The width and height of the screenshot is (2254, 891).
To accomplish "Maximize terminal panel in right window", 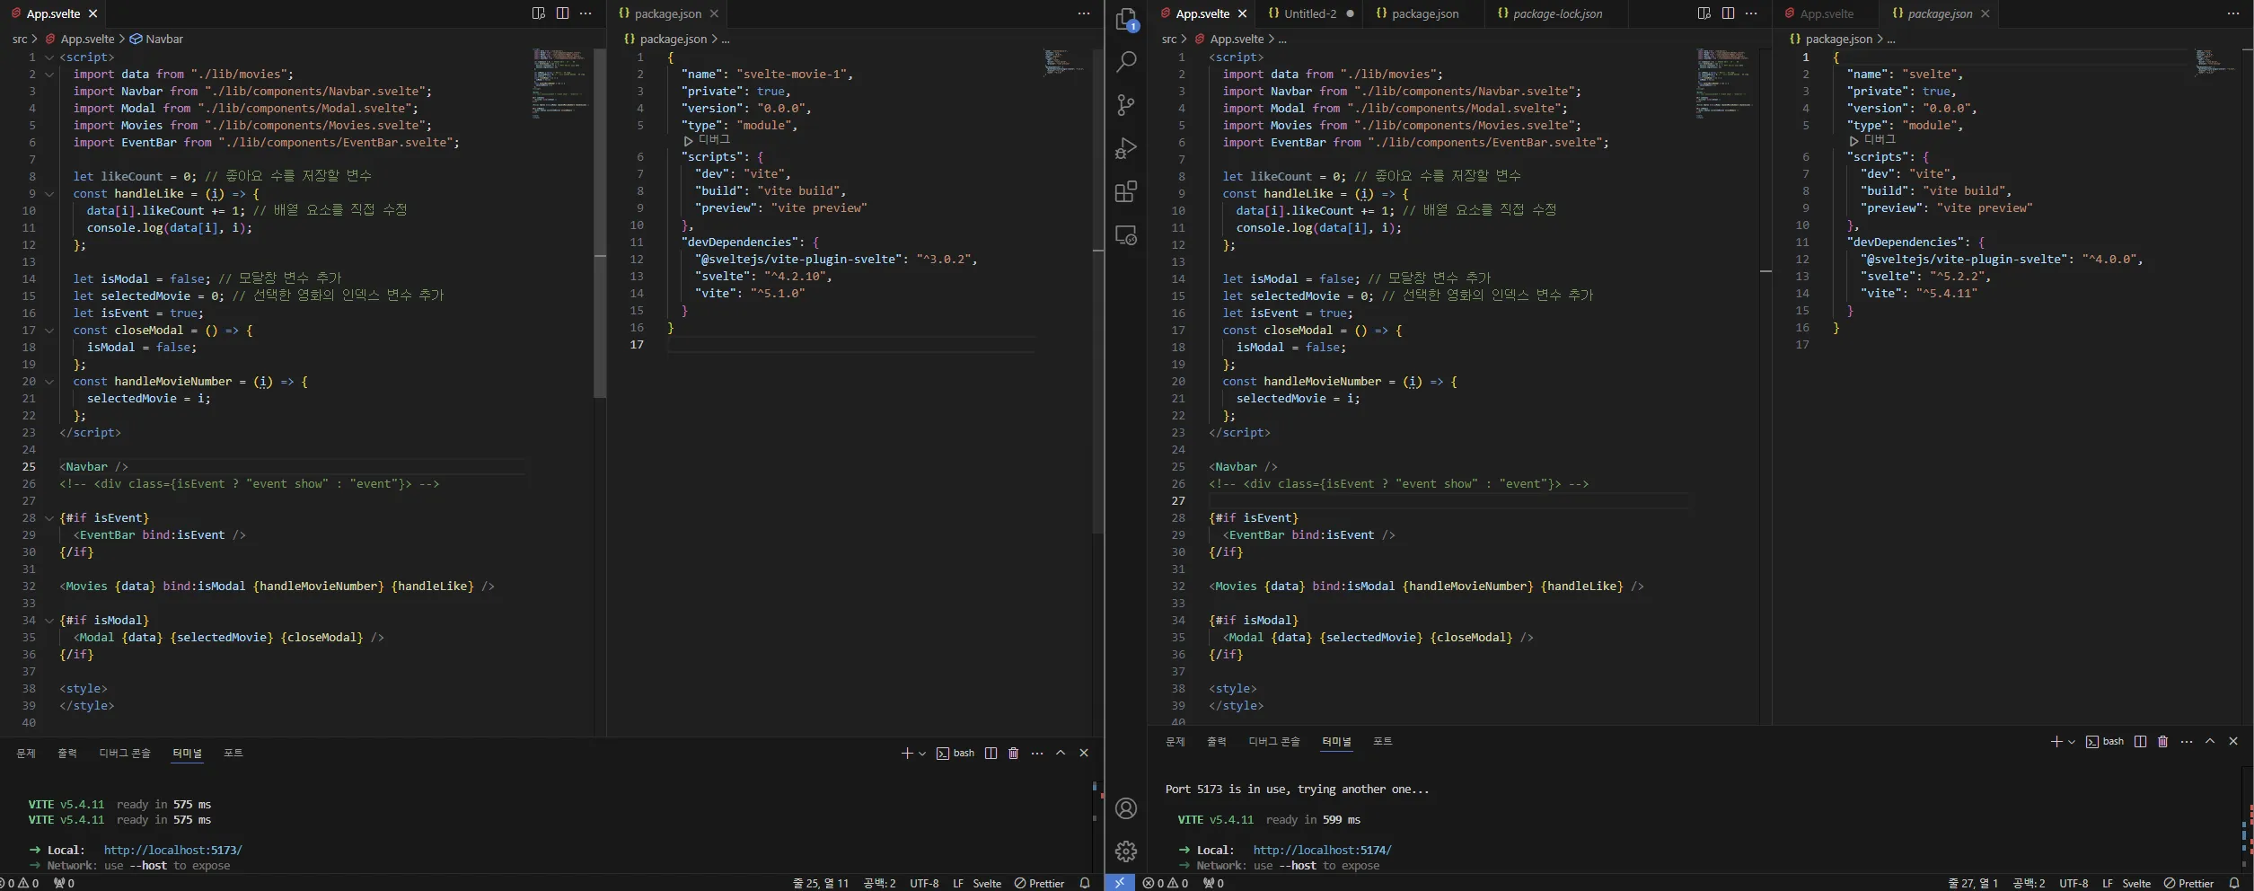I will click(x=2210, y=741).
